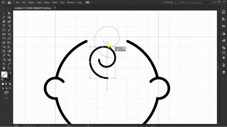Swap fill and stroke colors
This screenshot has width=227, height=127.
tap(10, 72)
